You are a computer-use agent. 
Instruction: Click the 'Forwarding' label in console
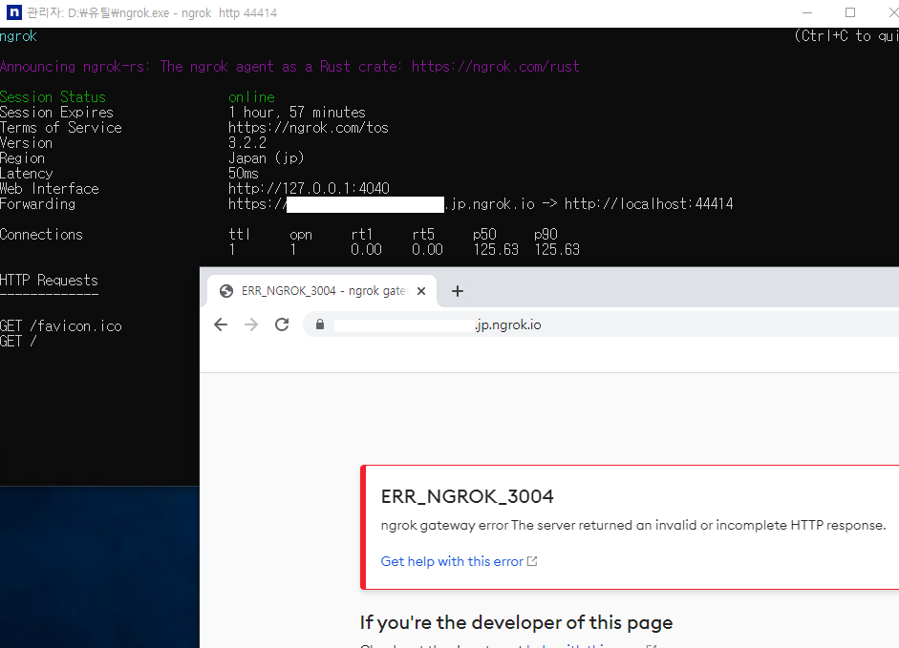click(x=38, y=204)
